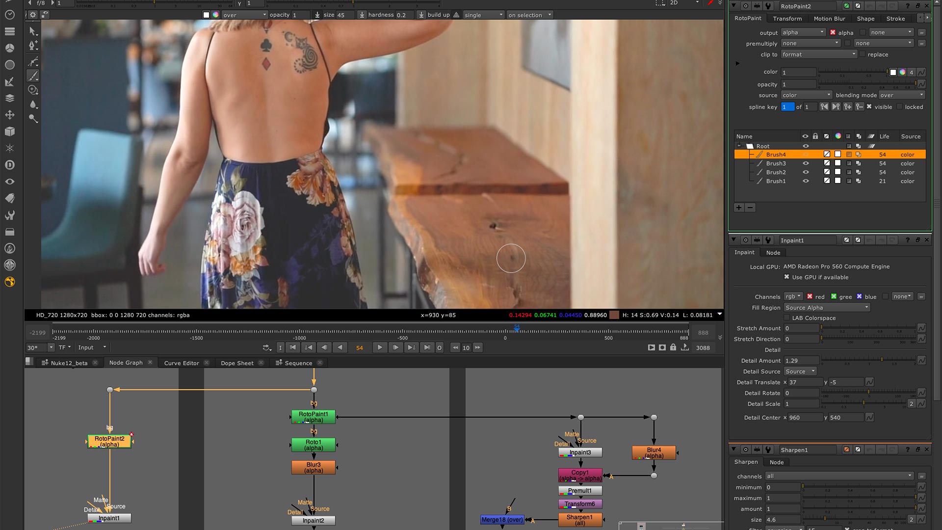Viewport: 942px width, 530px height.
Task: Select the Brush tool in the viewer toolbar
Action: [x=33, y=75]
